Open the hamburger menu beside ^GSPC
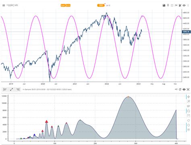The width and height of the screenshot is (191, 145). 4,5
